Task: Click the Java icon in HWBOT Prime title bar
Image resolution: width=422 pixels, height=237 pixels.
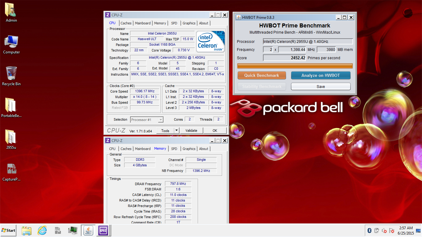Action: tap(238, 17)
